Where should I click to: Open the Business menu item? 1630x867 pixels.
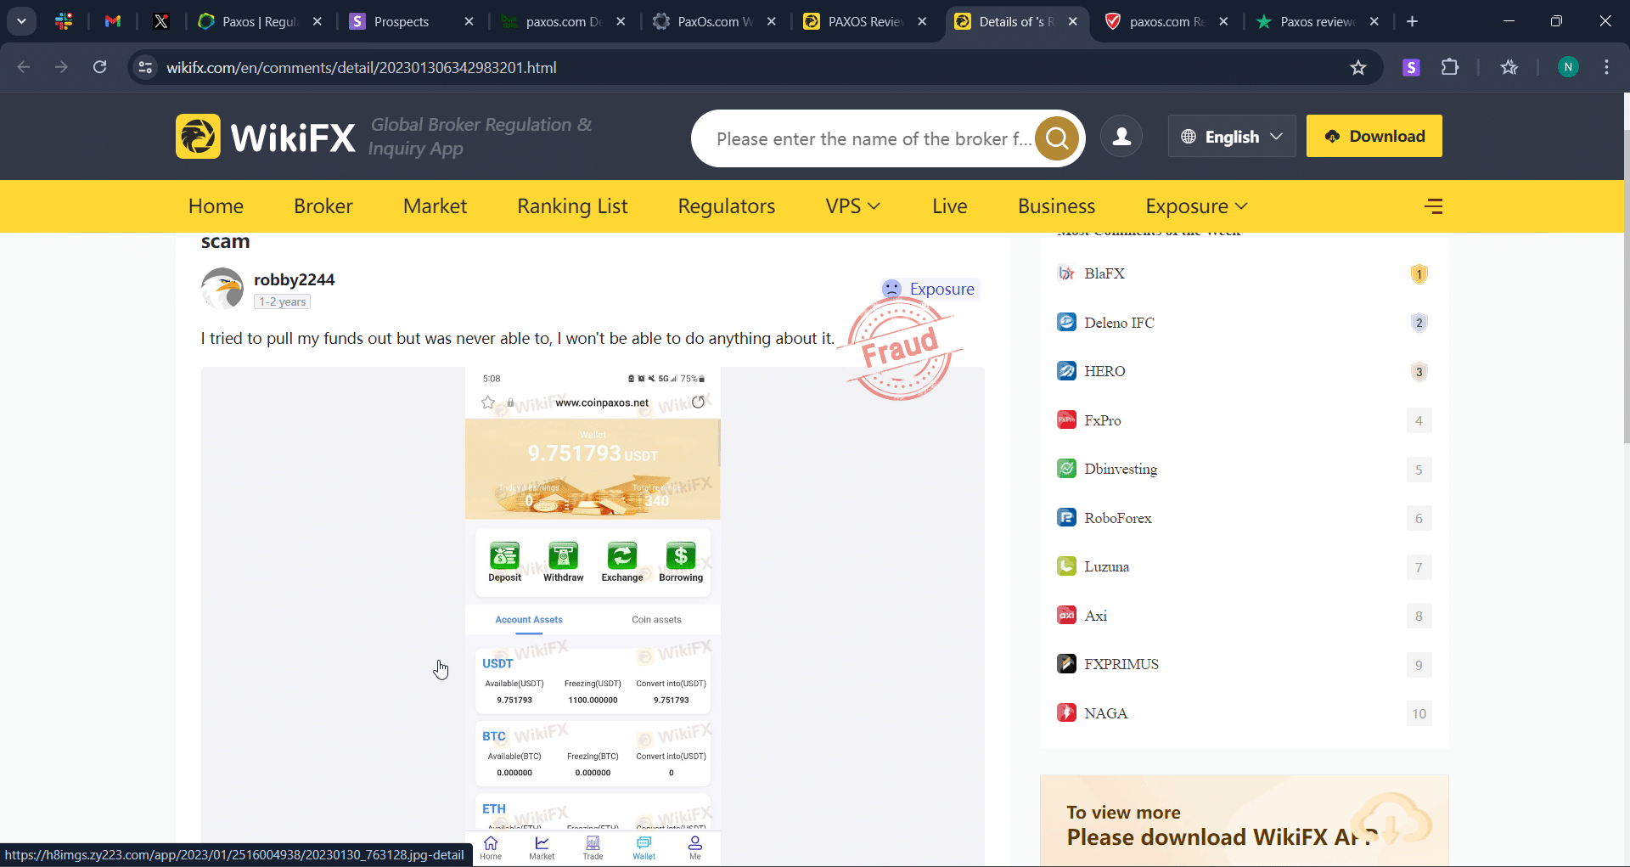(x=1056, y=206)
